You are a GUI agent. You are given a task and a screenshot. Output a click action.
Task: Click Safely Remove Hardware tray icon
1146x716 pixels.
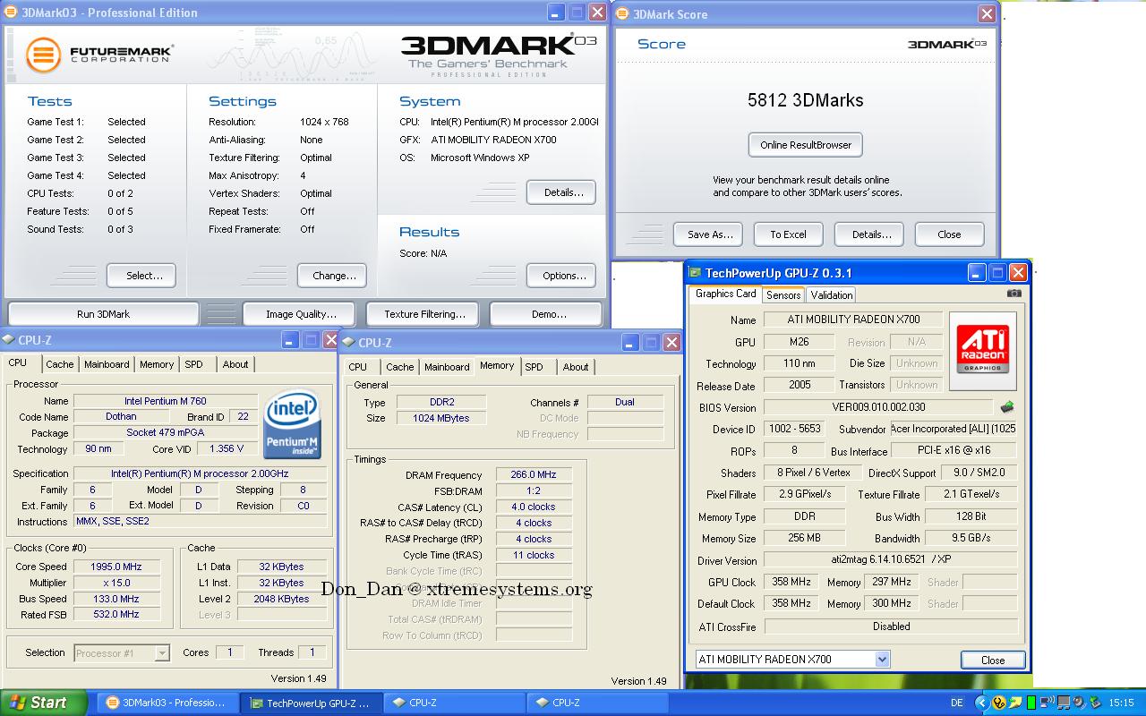pyautogui.click(x=1096, y=703)
